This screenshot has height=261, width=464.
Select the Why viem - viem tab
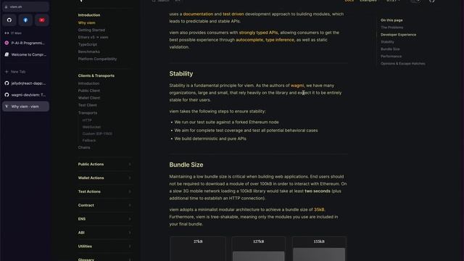(x=26, y=107)
